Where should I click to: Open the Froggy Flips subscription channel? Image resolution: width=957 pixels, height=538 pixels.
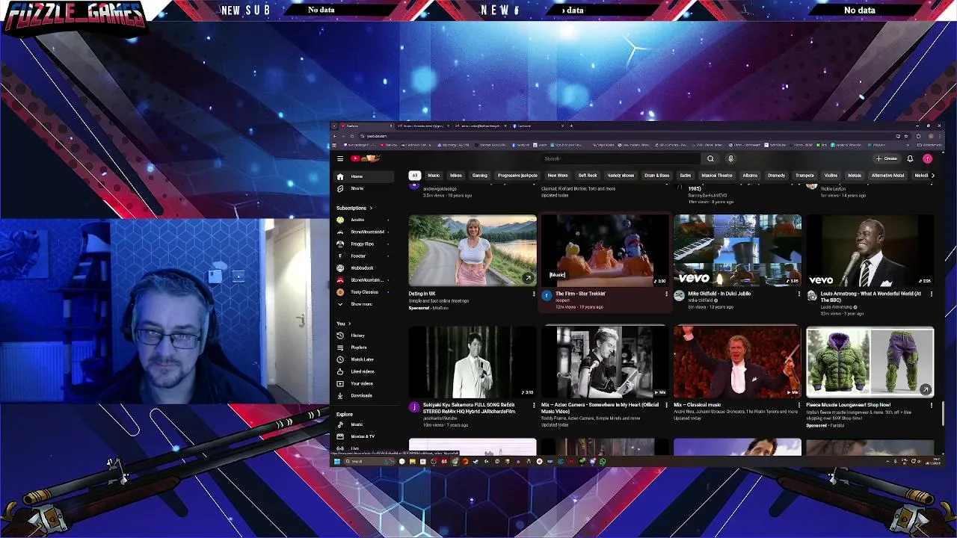pos(363,244)
